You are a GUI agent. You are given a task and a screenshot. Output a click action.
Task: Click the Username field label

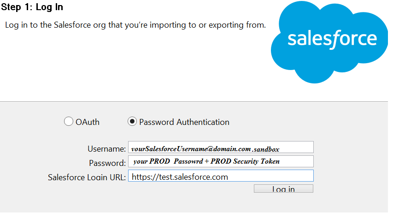click(x=106, y=149)
